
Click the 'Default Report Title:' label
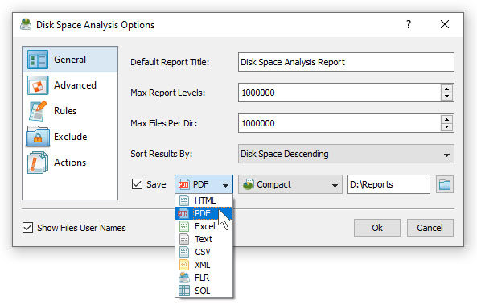[x=170, y=62]
